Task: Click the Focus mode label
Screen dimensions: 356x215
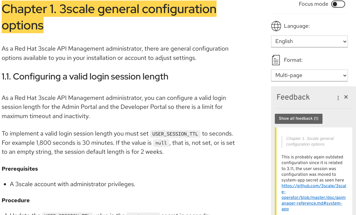Action: coord(313,4)
